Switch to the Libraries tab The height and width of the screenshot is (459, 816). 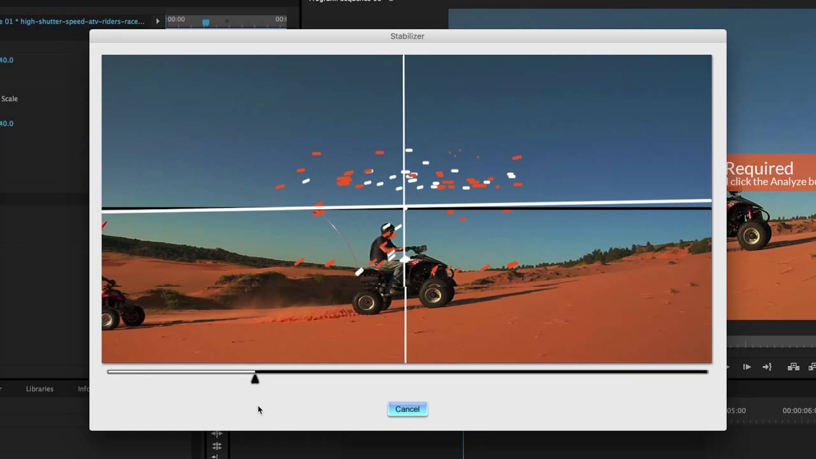40,389
